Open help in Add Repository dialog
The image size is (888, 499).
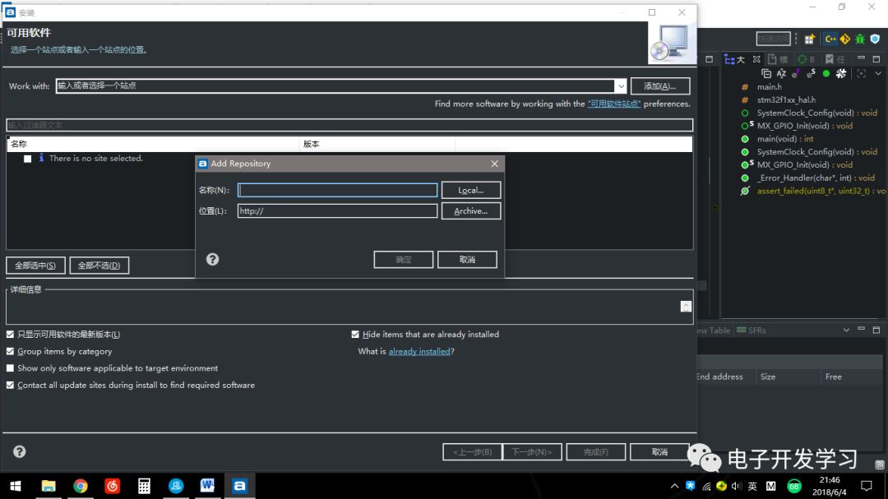coord(212,260)
